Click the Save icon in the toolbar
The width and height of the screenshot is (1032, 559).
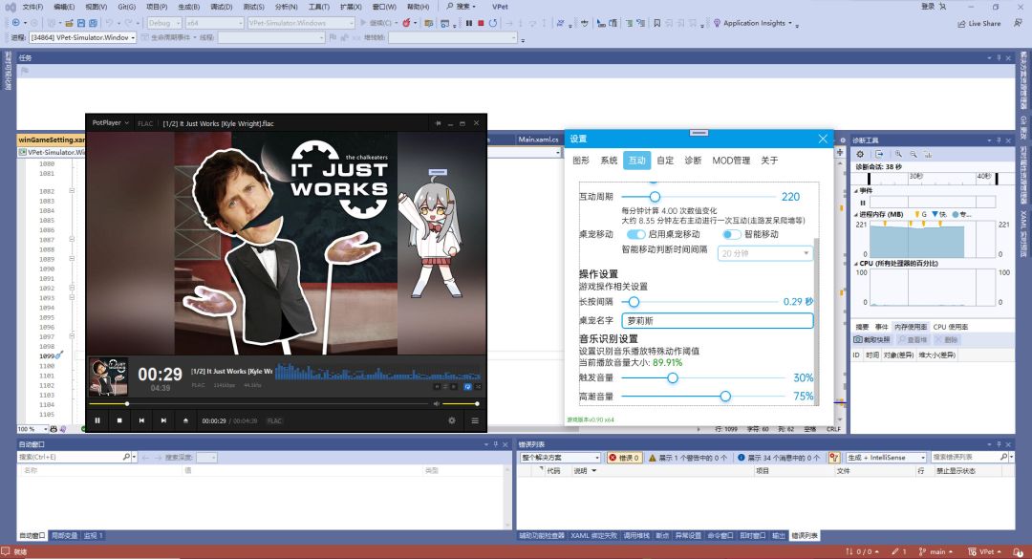tap(82, 23)
